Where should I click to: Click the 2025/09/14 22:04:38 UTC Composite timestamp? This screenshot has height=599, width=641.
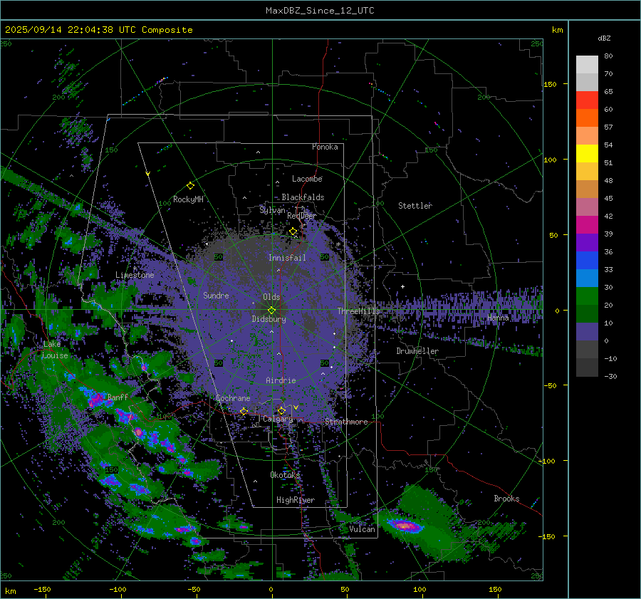click(x=98, y=30)
